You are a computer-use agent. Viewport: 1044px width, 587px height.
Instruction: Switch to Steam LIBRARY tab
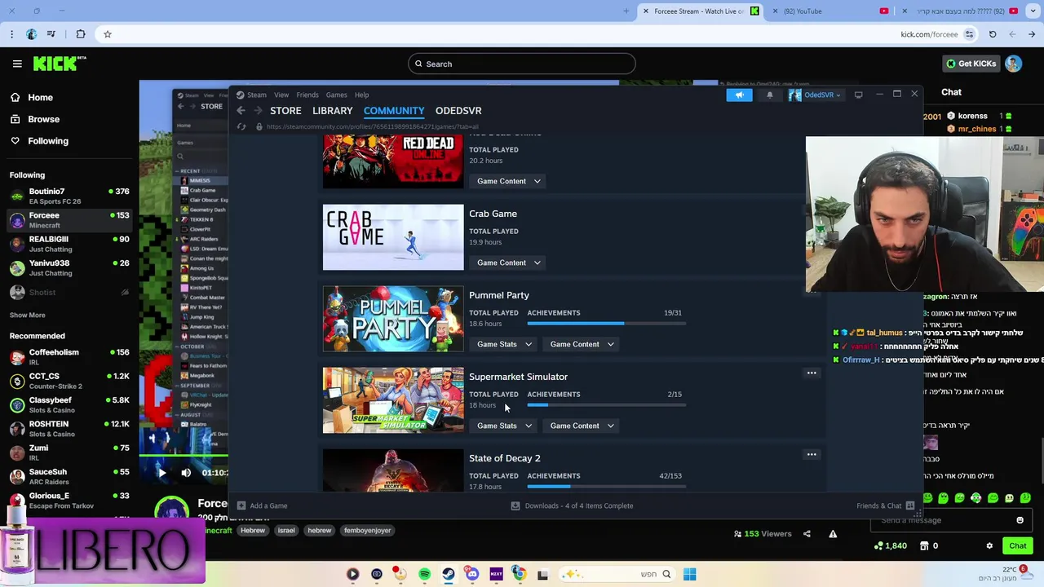[x=333, y=111]
